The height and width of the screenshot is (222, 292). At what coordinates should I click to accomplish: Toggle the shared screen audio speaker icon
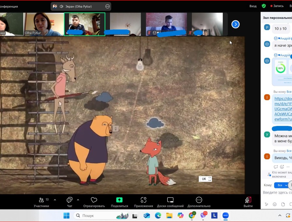(61, 7)
